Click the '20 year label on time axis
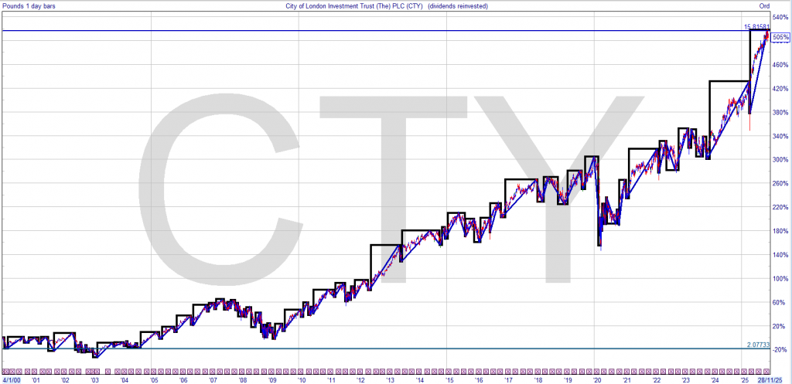 coord(596,380)
